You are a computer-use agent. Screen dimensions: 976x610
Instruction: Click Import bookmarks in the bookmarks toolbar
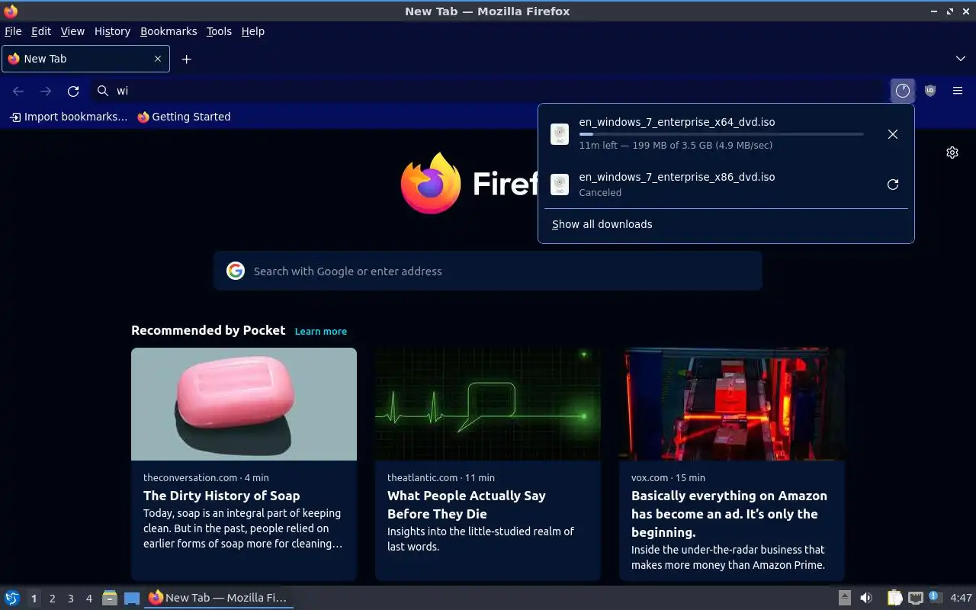click(68, 117)
